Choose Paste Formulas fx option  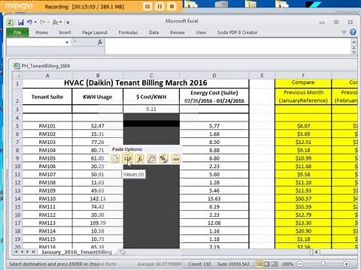coord(139,158)
